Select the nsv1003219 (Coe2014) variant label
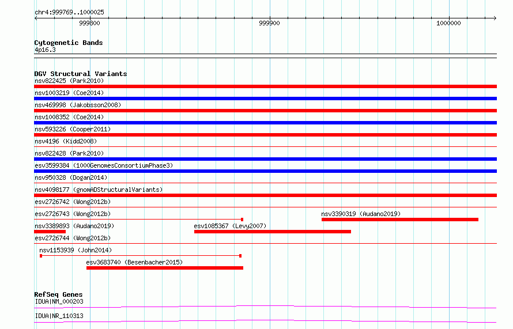 69,93
